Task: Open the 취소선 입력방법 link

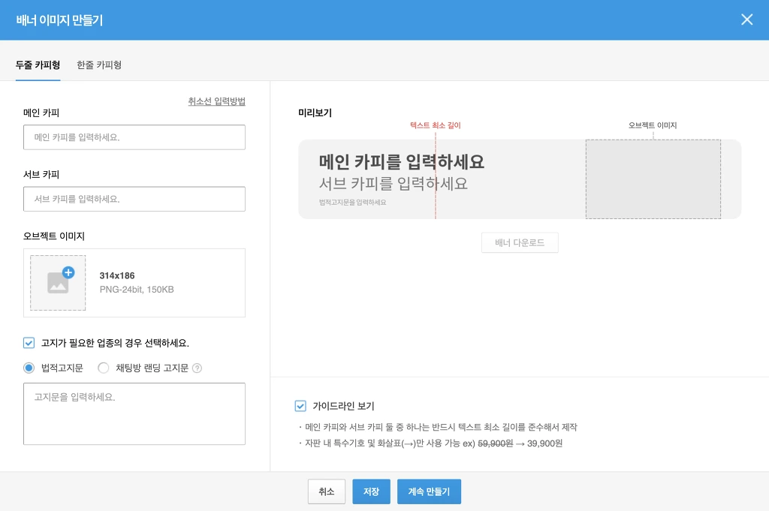Action: (217, 101)
